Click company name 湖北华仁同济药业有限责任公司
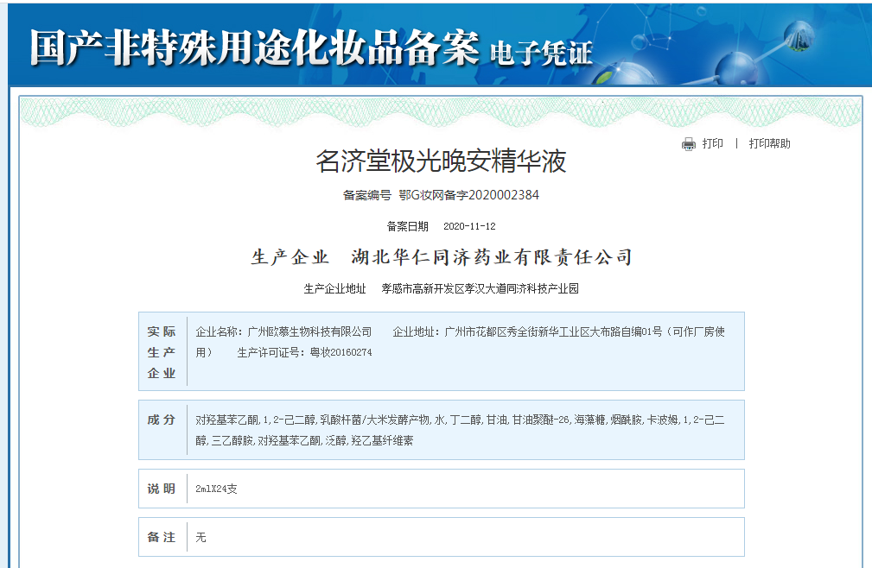 [492, 257]
